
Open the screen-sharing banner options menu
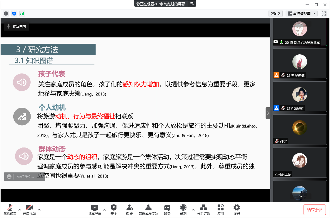[192, 4]
